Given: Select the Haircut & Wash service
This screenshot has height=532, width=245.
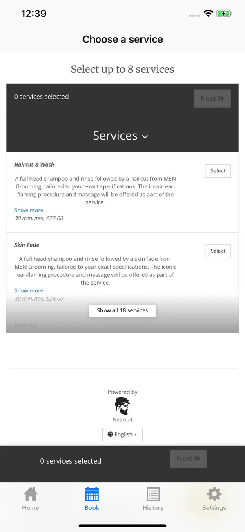Looking at the screenshot, I should 218,171.
